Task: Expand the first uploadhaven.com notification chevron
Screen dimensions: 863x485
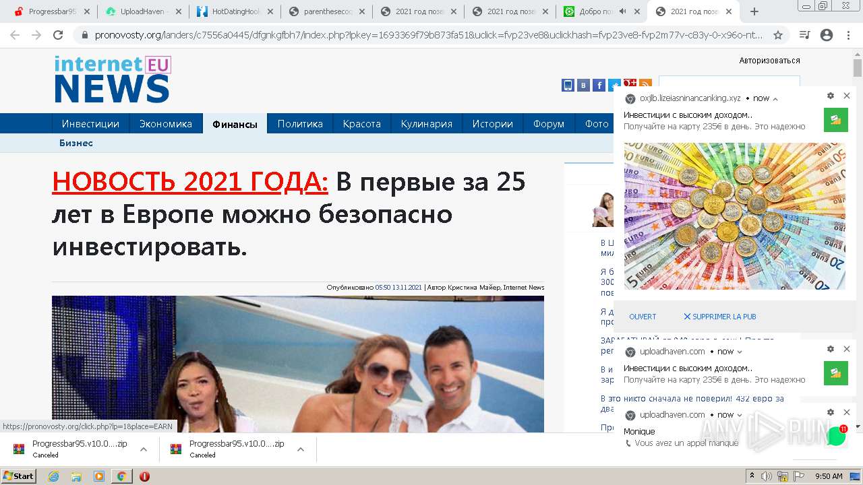Action: (740, 352)
